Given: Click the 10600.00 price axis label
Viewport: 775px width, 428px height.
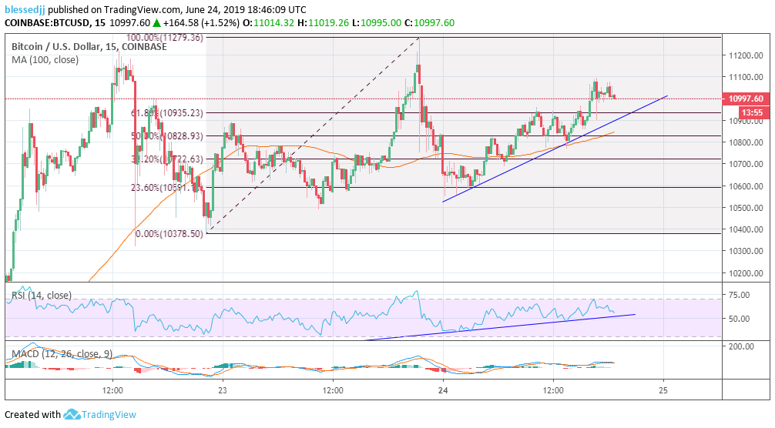Looking at the screenshot, I should pyautogui.click(x=746, y=186).
